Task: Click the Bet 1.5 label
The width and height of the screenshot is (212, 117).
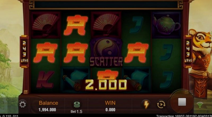Action: pos(77,112)
